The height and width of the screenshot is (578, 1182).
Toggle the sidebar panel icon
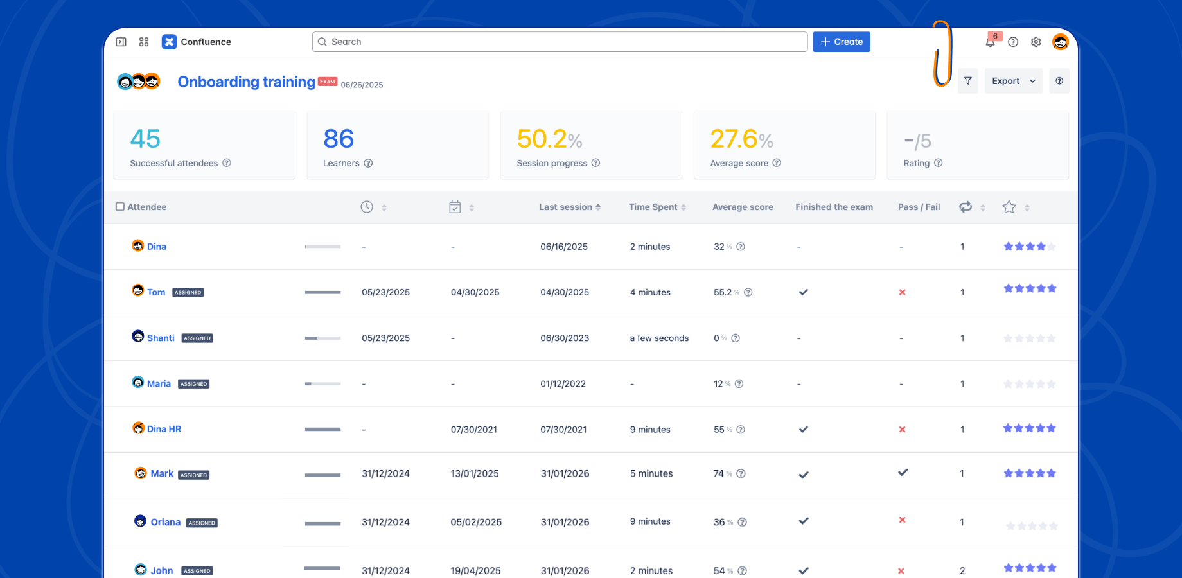(x=121, y=42)
